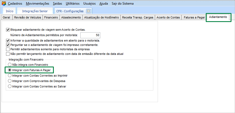
Task: Open the Atualização de Hodômetro tab
Action: [x=101, y=17]
